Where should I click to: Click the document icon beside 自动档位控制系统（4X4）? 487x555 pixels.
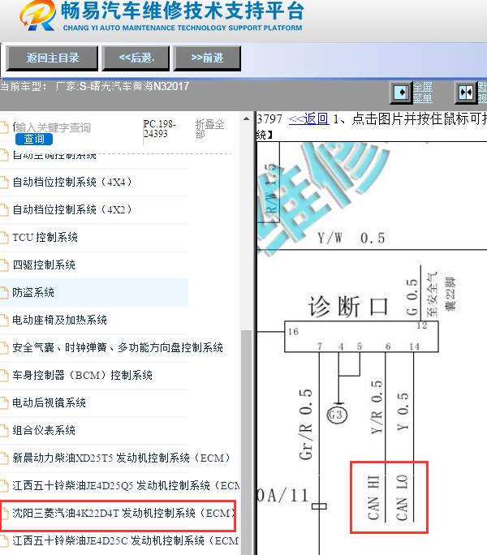pos(4,183)
